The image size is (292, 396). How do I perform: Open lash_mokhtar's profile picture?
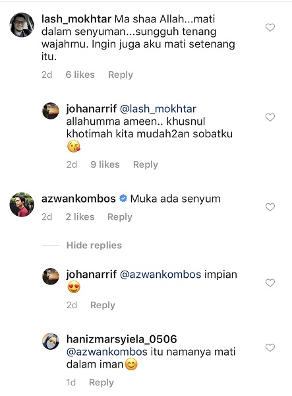[22, 25]
